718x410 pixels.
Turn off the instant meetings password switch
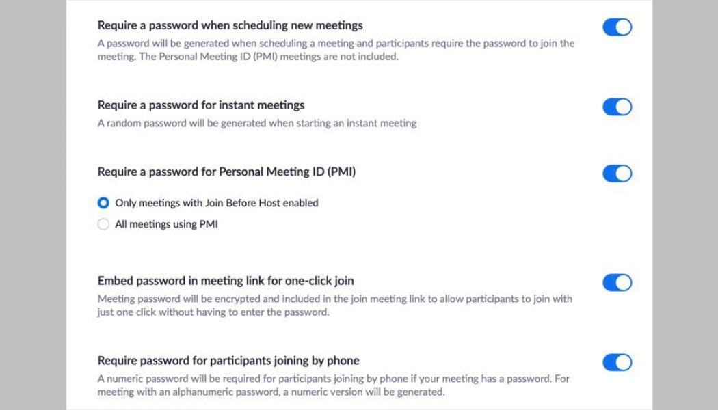pyautogui.click(x=617, y=107)
